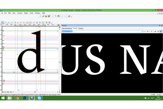The width and height of the screenshot is (163, 109).
Task: Click the Undo arrow icon
Action: tap(62, 16)
